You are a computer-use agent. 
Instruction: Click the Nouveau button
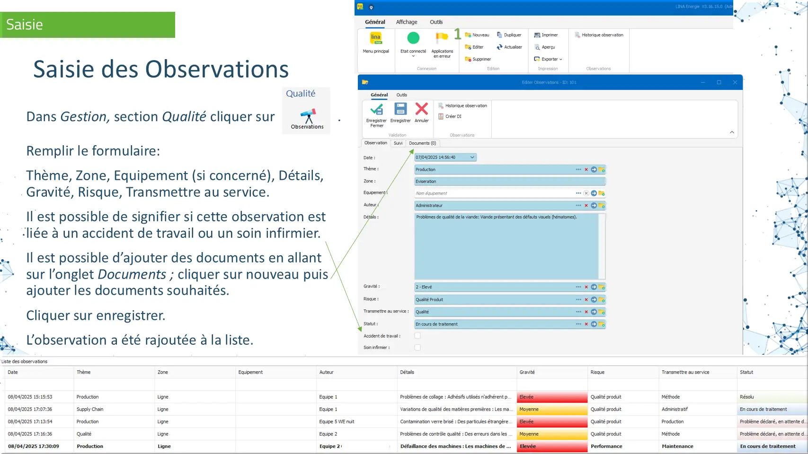[x=477, y=35]
